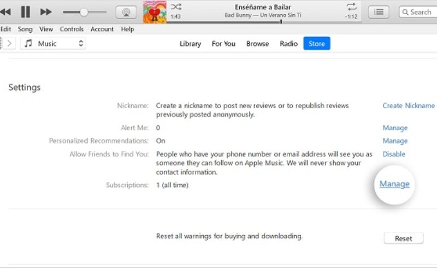Open the AirPlay output selector
The image size is (437, 269).
(126, 12)
